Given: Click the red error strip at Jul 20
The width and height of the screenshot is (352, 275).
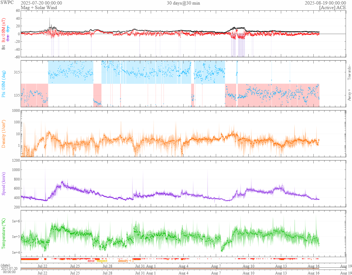Looking at the screenshot, I should tap(29, 259).
